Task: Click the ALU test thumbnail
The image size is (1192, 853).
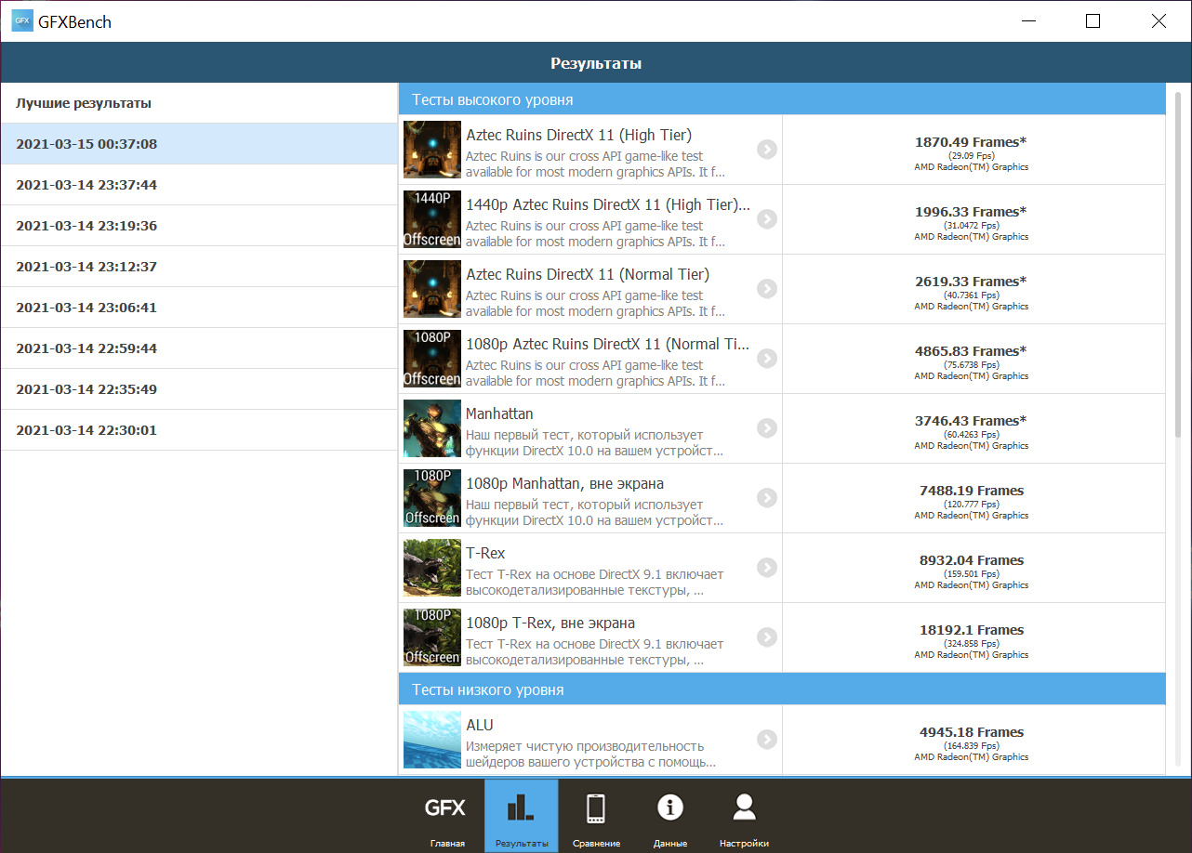Action: 432,740
